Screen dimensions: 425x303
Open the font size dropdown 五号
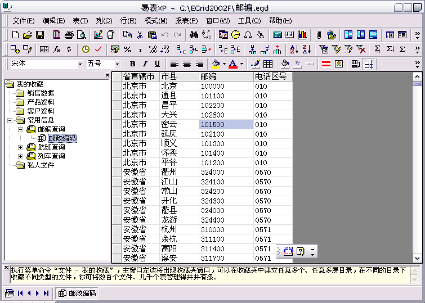coord(117,65)
